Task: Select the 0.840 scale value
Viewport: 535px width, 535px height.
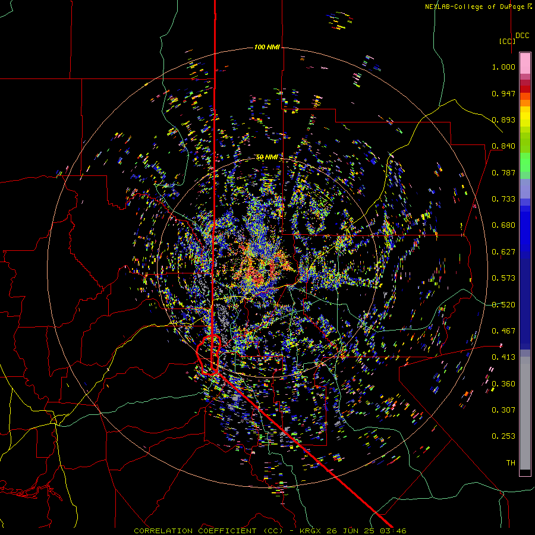Action: (503, 146)
